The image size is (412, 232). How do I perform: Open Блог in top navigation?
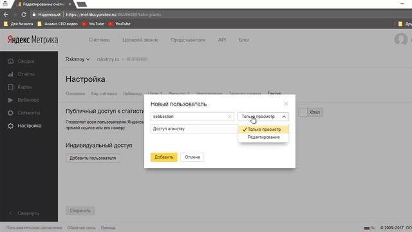[x=244, y=40]
